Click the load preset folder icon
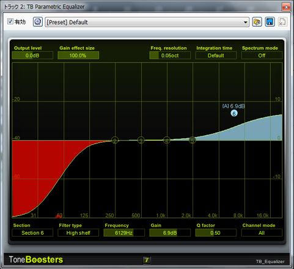This screenshot has width=294, height=269. 257,22
